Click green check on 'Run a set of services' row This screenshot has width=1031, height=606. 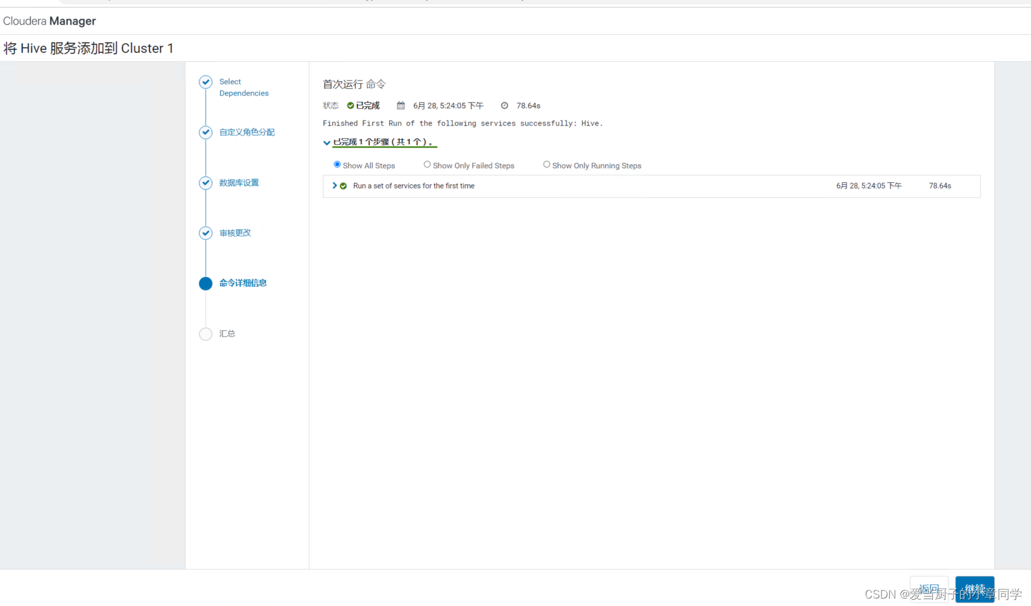point(343,186)
